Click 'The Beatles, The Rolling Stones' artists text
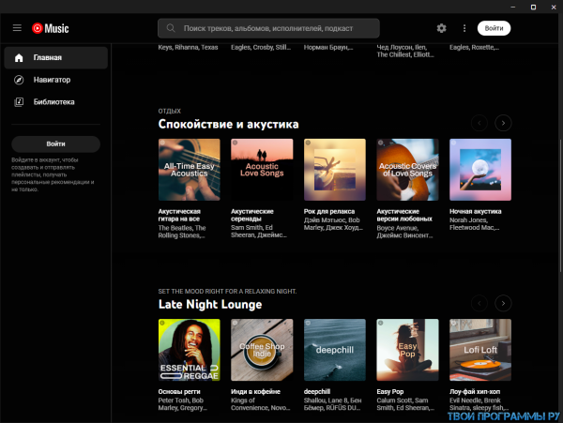 [182, 232]
